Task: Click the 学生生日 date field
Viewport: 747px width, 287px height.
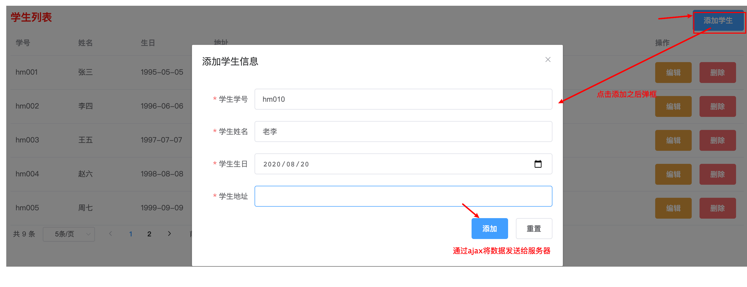Action: point(403,164)
